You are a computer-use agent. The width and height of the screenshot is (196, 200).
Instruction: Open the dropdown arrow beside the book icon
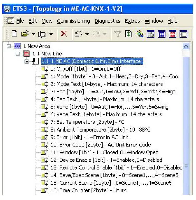(x=51, y=34)
